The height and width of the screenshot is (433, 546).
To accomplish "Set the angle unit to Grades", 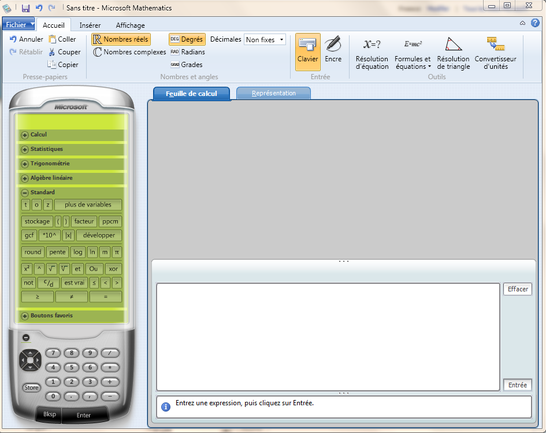I will click(x=186, y=64).
